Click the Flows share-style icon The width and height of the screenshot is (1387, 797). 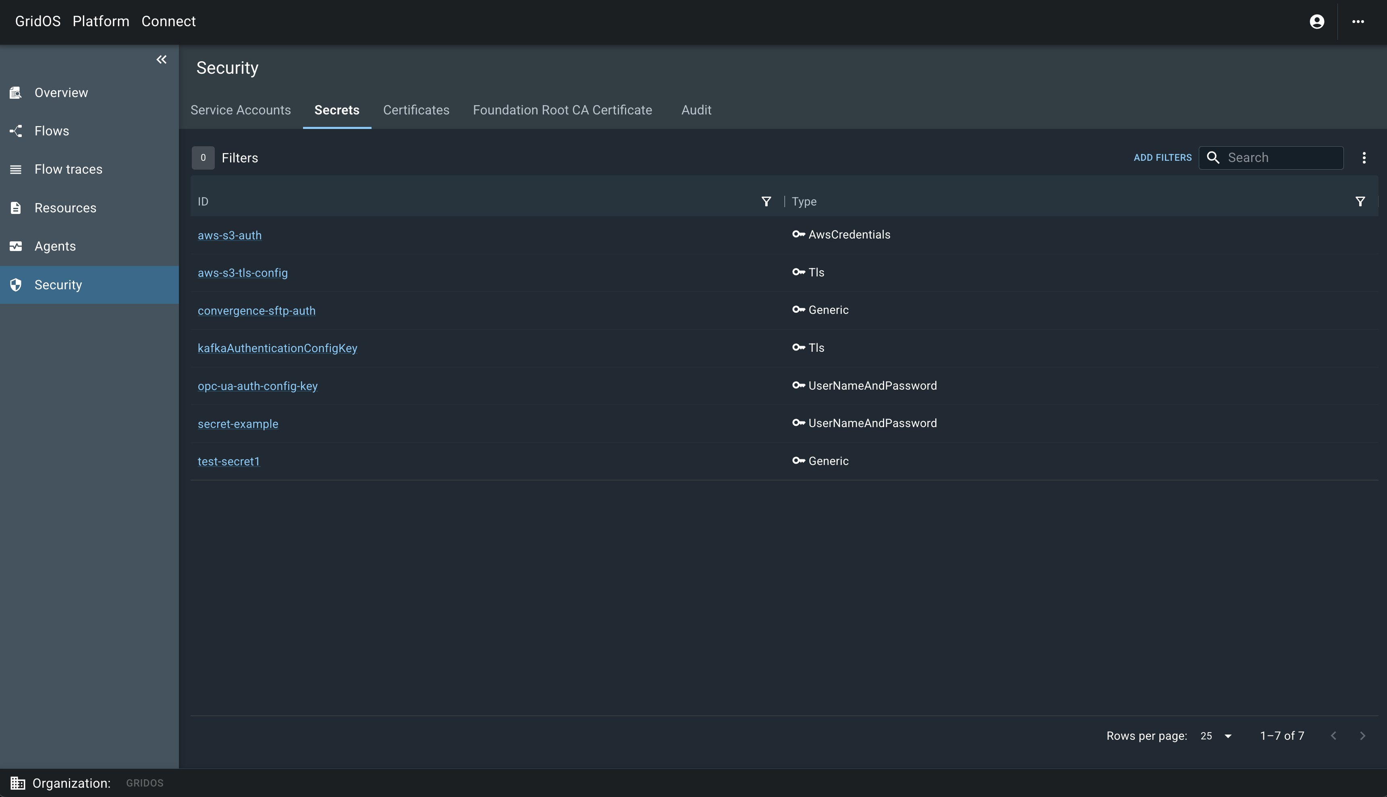pyautogui.click(x=16, y=131)
